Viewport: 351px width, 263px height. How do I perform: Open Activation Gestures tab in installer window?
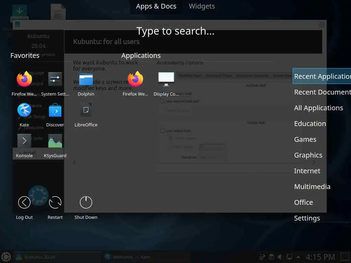252,76
